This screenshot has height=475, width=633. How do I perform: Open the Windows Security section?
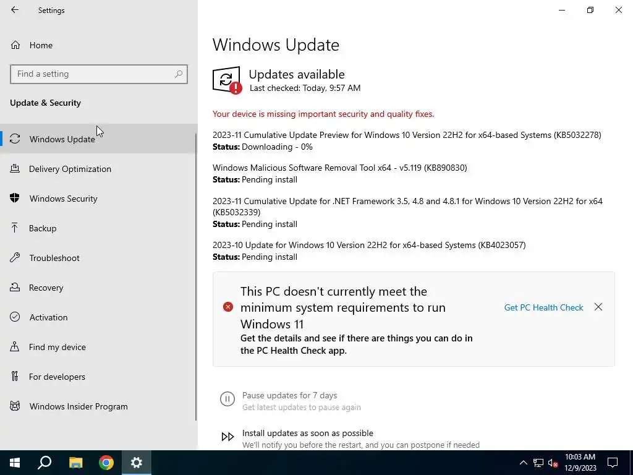coord(98,199)
